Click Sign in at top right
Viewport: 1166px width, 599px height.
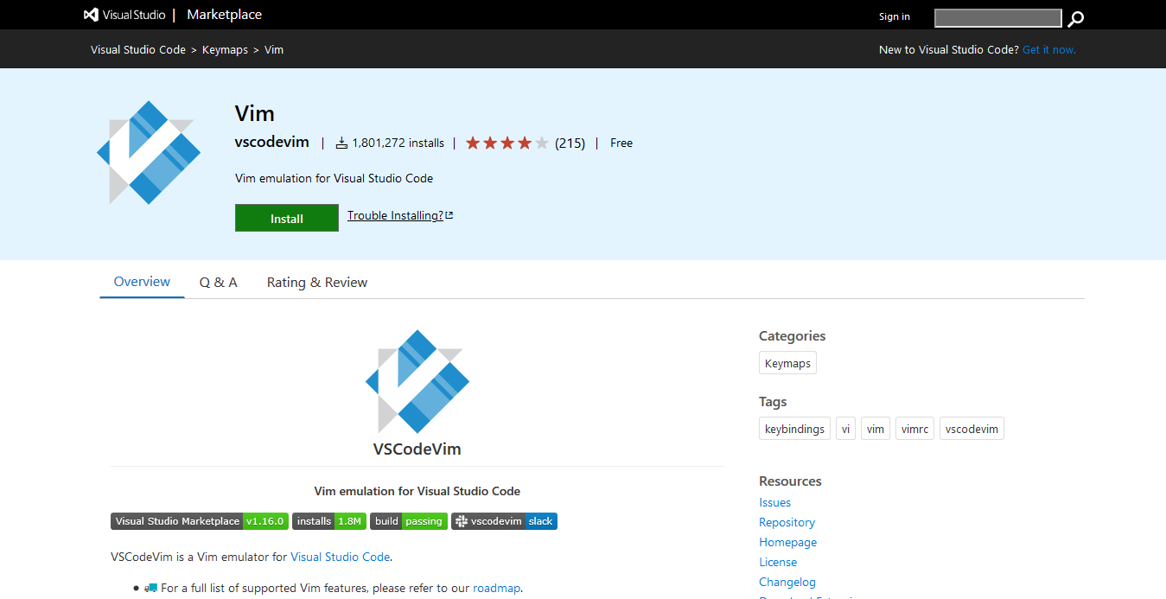(x=894, y=16)
